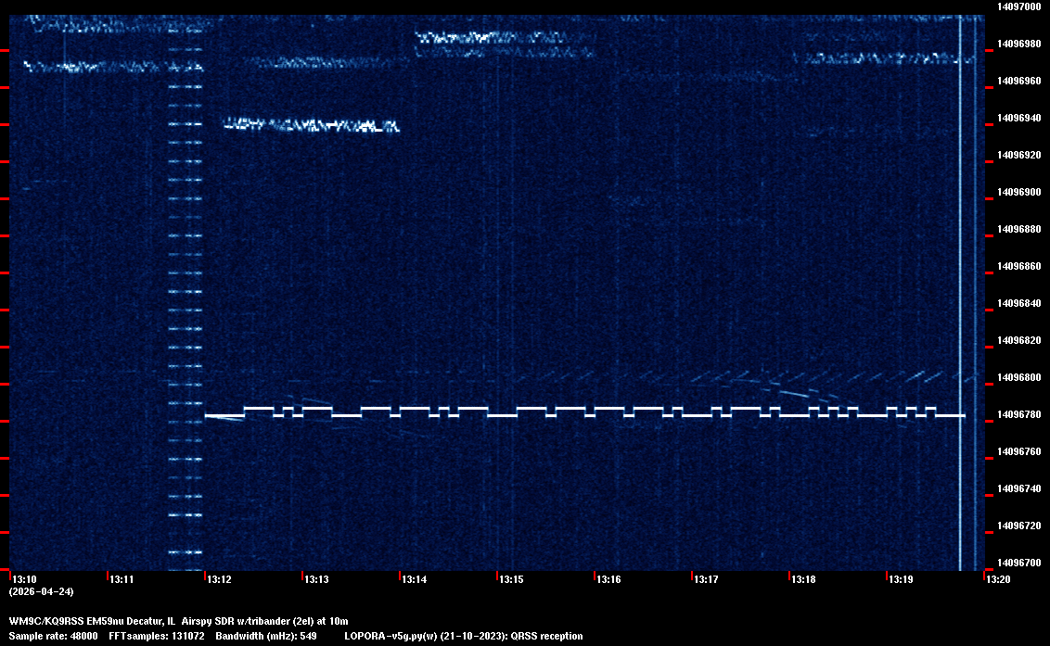Click the Bandwidth (mHz): 549 text

tap(265, 636)
